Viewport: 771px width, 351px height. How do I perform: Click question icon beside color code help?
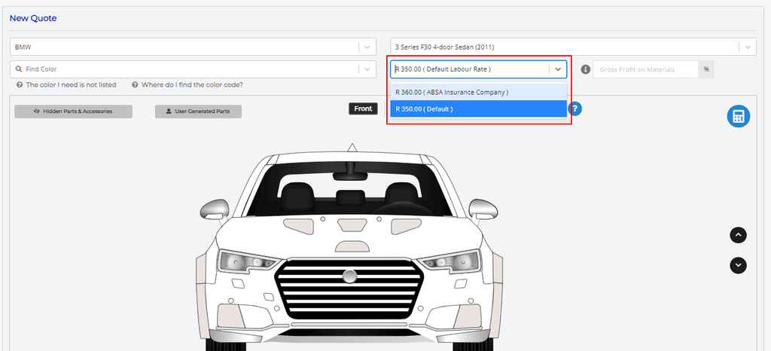point(135,85)
